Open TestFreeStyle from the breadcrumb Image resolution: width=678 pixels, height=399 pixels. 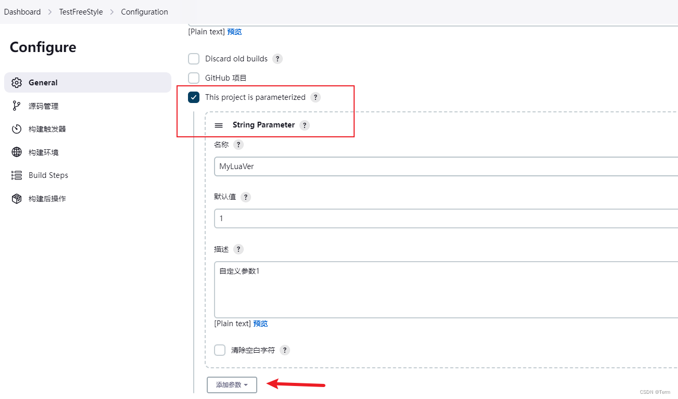[81, 11]
